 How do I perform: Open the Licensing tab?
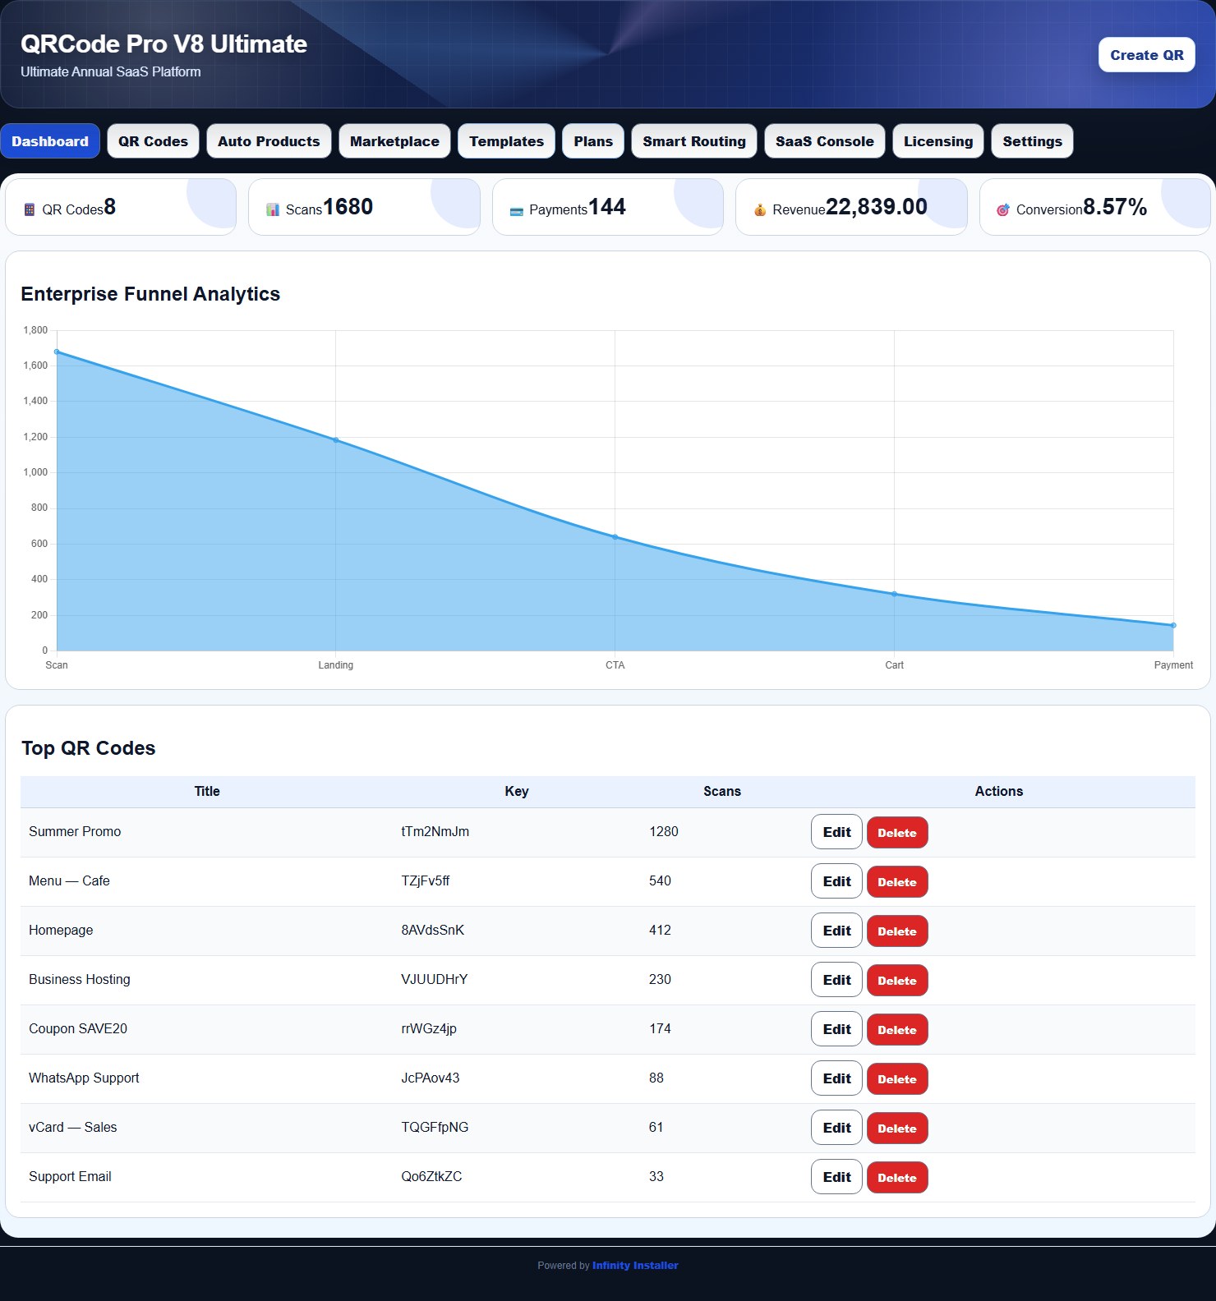(938, 141)
